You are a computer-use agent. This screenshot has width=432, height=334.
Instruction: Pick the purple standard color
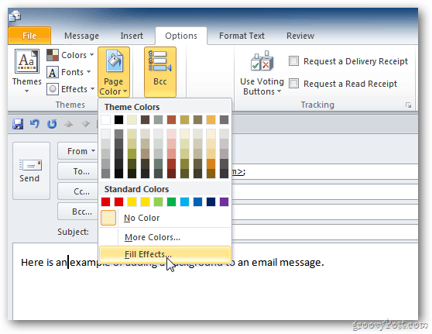(225, 202)
